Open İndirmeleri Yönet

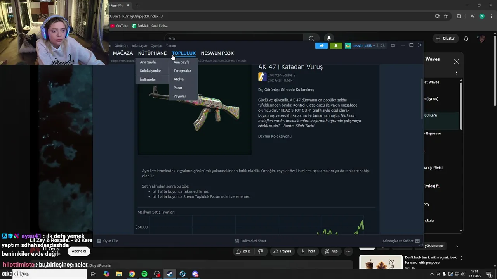[x=250, y=241]
